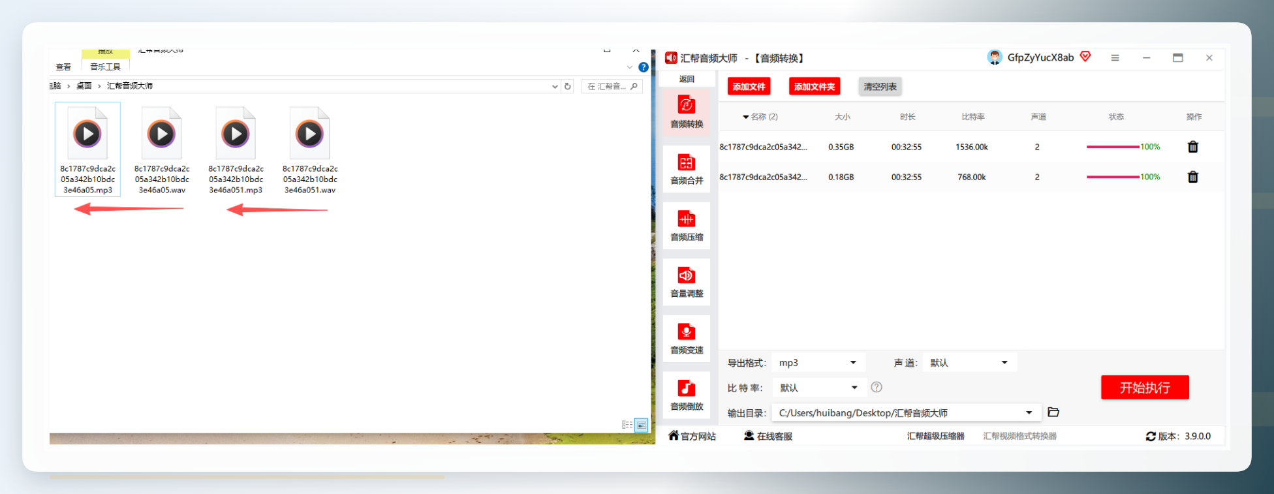Click the VIP diamond icon beside username
Viewport: 1274px width, 494px height.
point(1085,57)
